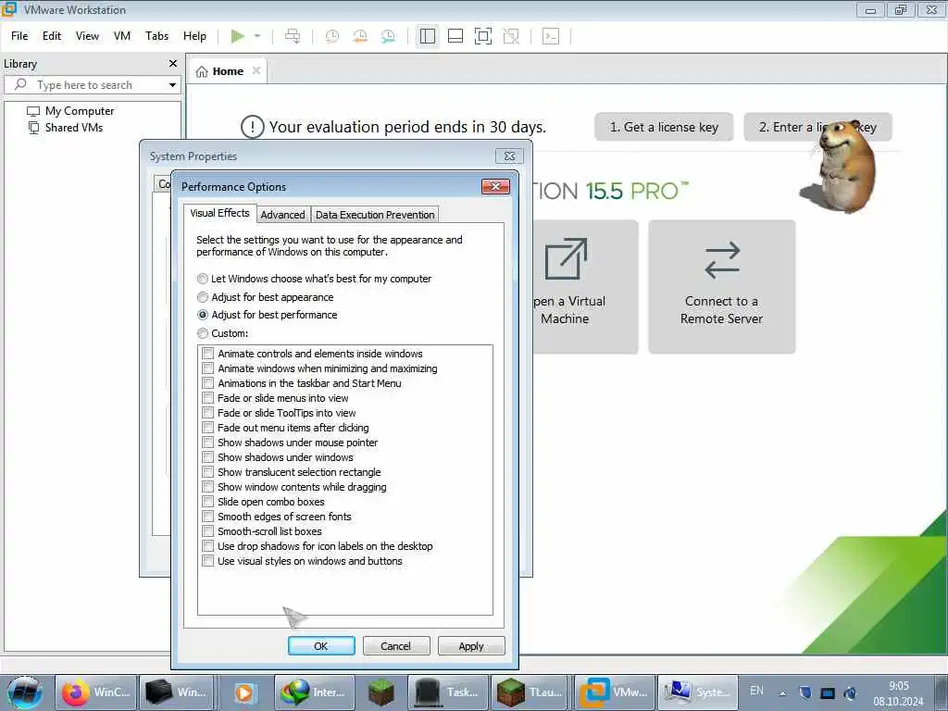
Task: Open the Edit menu
Action: click(52, 36)
